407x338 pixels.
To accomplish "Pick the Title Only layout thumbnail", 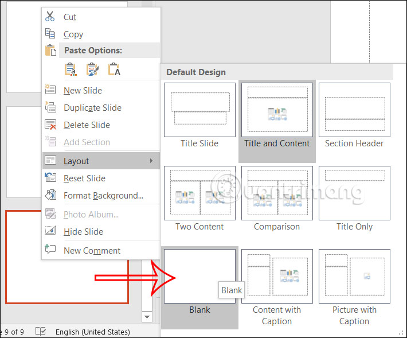I will tap(354, 193).
